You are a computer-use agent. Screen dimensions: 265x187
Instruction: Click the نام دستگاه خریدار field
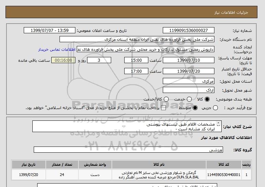(x=137, y=39)
